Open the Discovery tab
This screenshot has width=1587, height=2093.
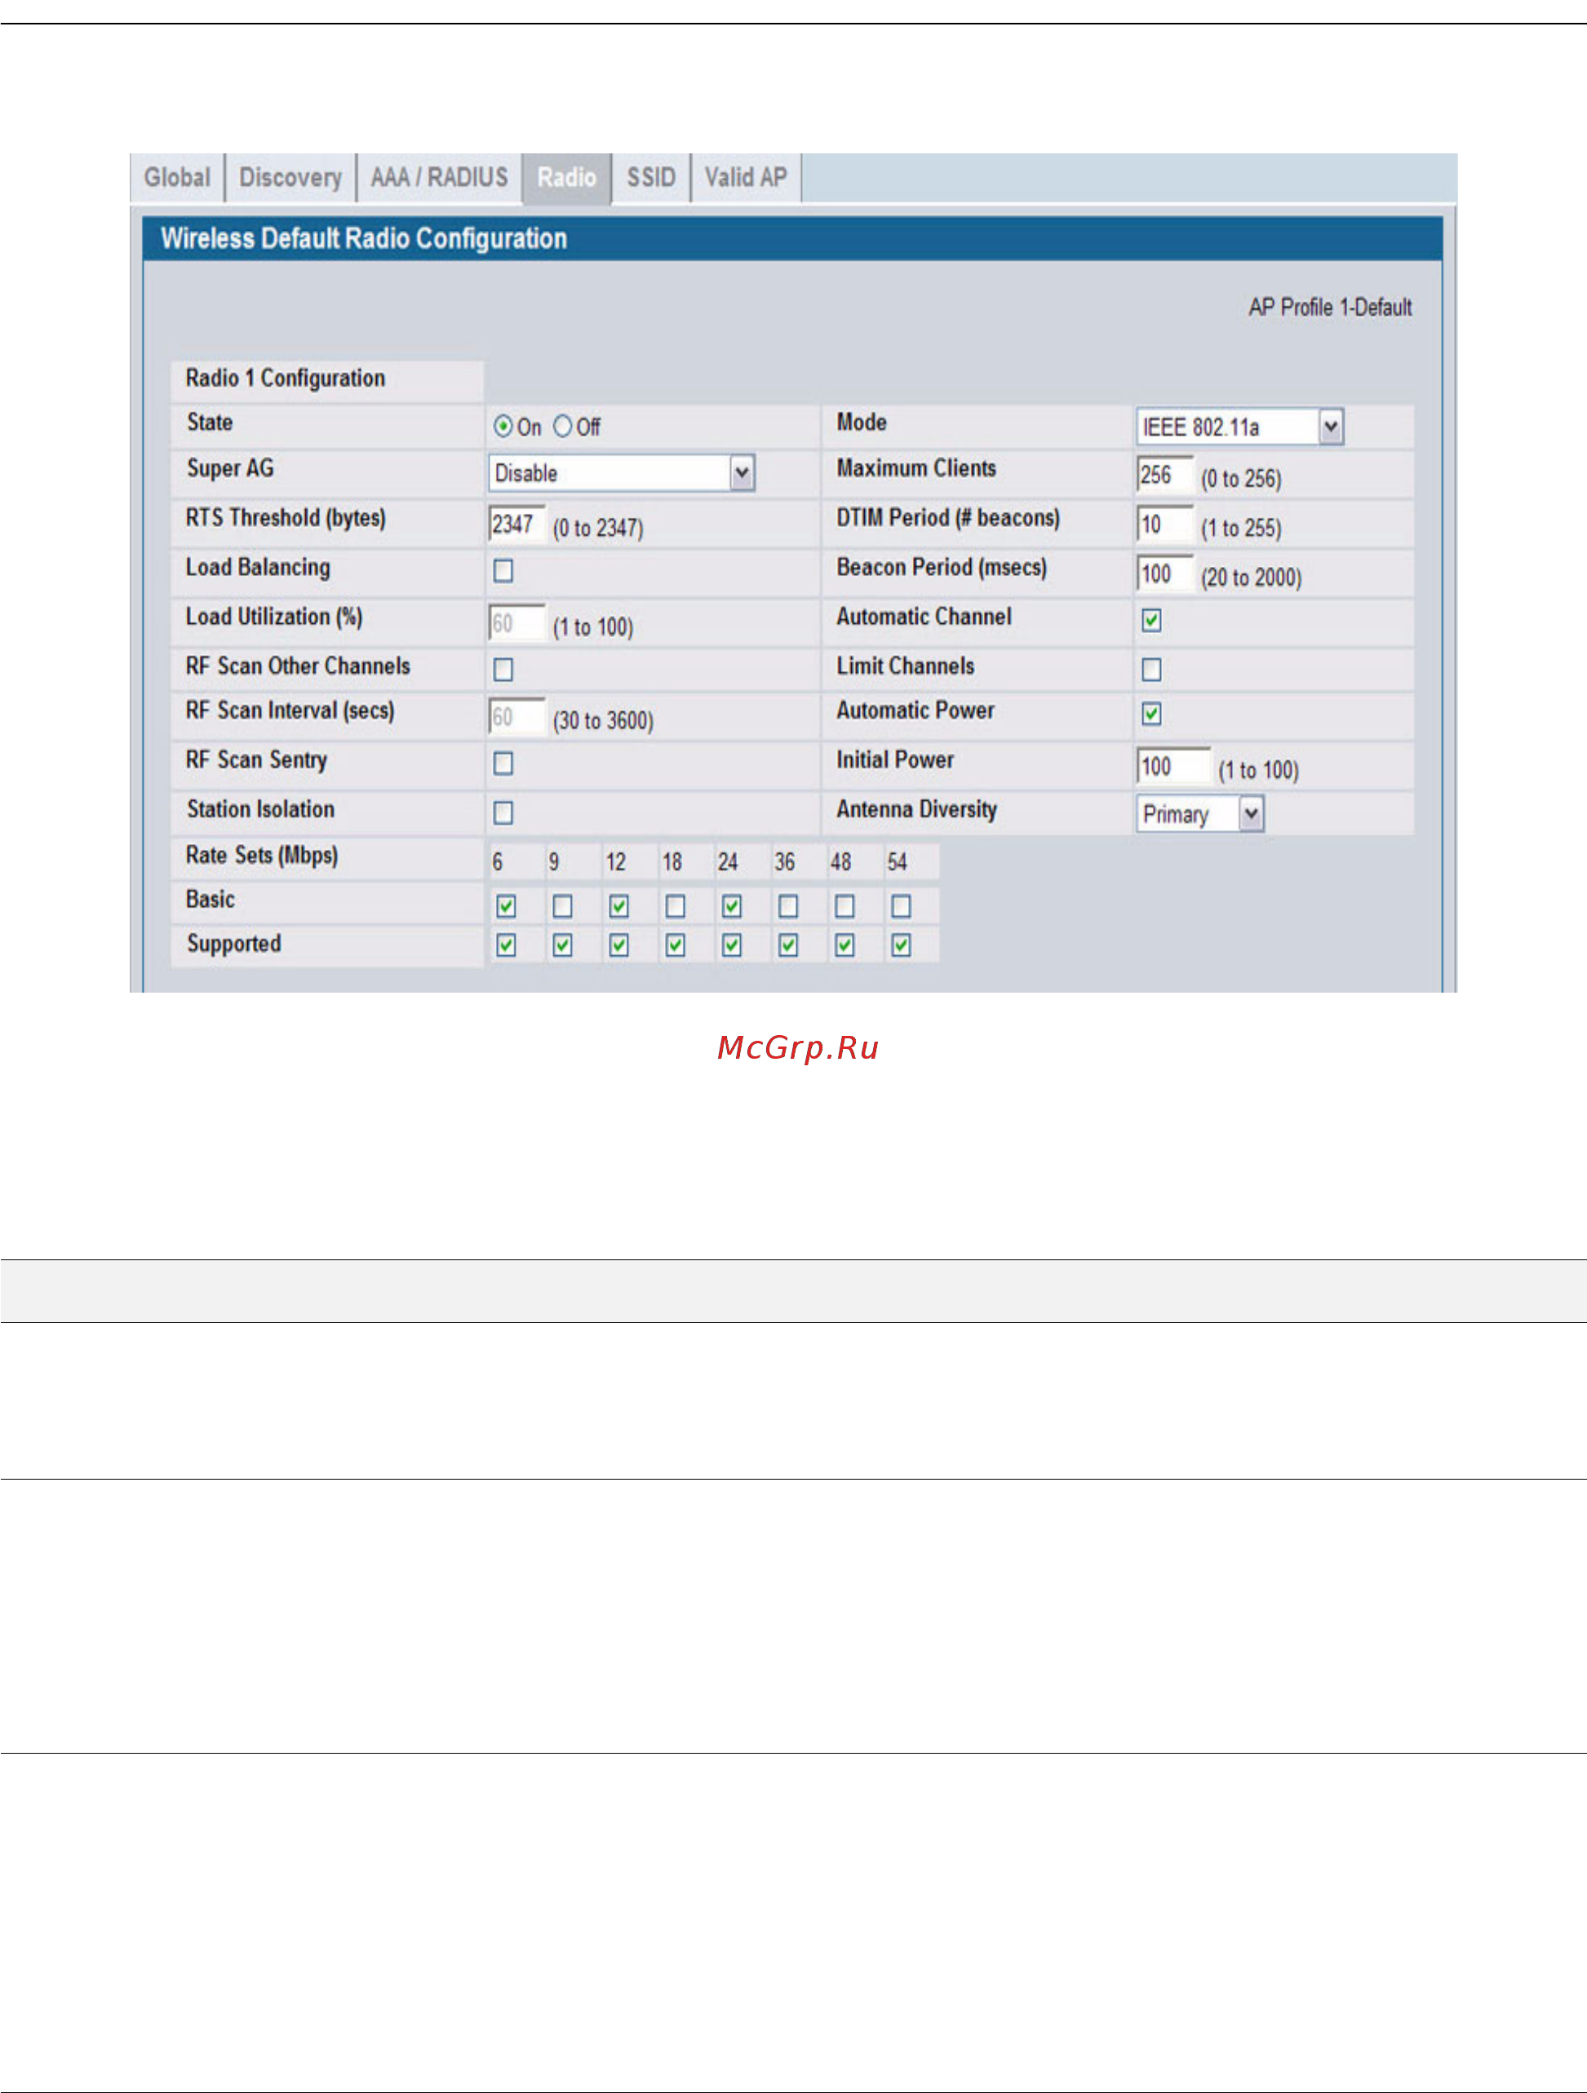click(290, 178)
